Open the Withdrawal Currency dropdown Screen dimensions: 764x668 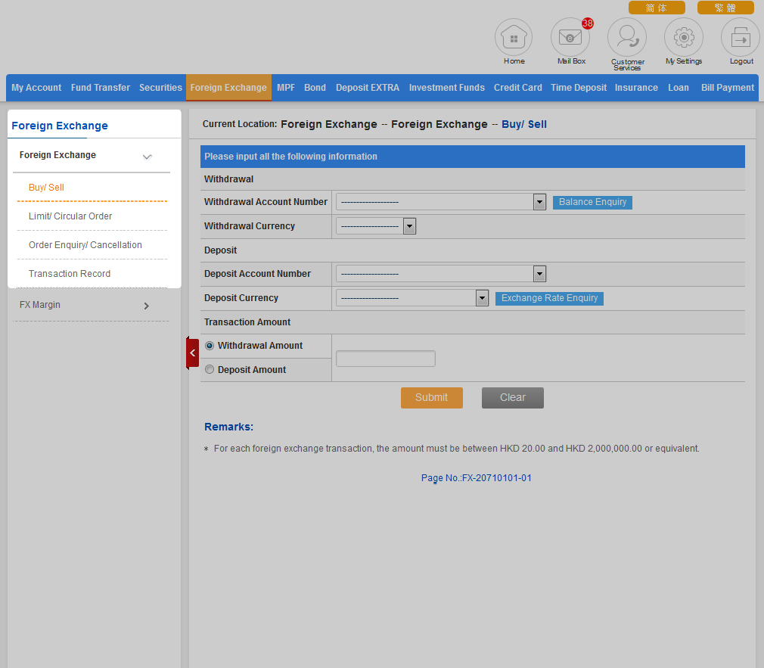(x=376, y=226)
